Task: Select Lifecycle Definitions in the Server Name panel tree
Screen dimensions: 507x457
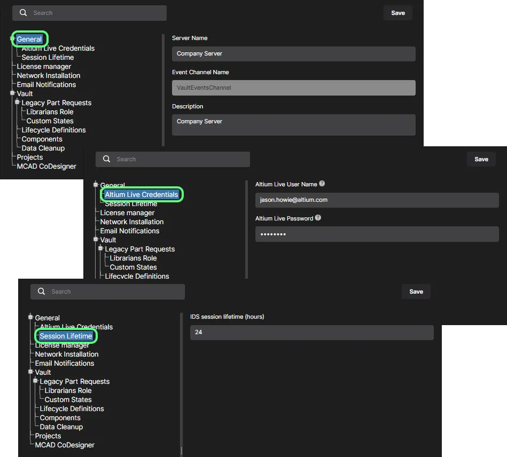Action: (53, 130)
